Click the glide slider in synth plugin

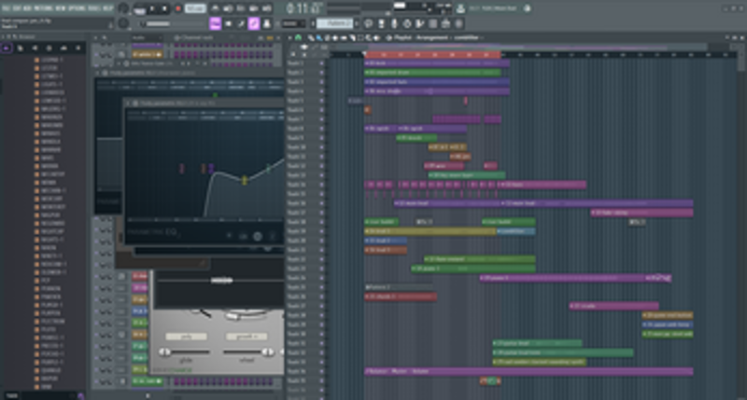(x=185, y=352)
